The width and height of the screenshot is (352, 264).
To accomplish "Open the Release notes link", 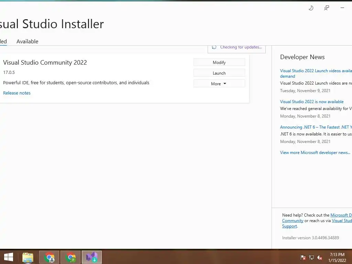I will tap(17, 93).
